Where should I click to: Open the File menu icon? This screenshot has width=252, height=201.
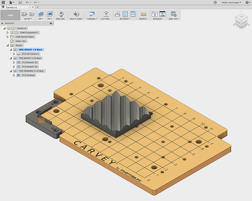[11, 2]
